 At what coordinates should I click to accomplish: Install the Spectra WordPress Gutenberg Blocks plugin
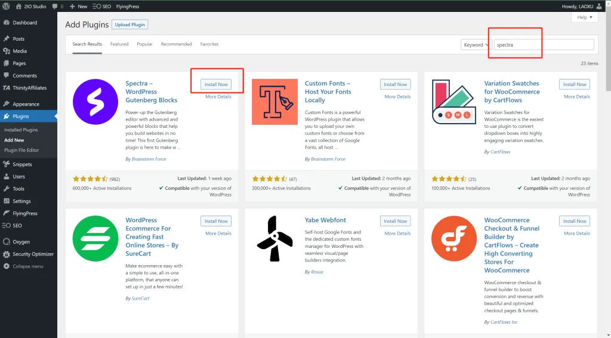[x=216, y=84]
